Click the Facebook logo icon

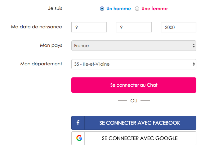point(78,123)
